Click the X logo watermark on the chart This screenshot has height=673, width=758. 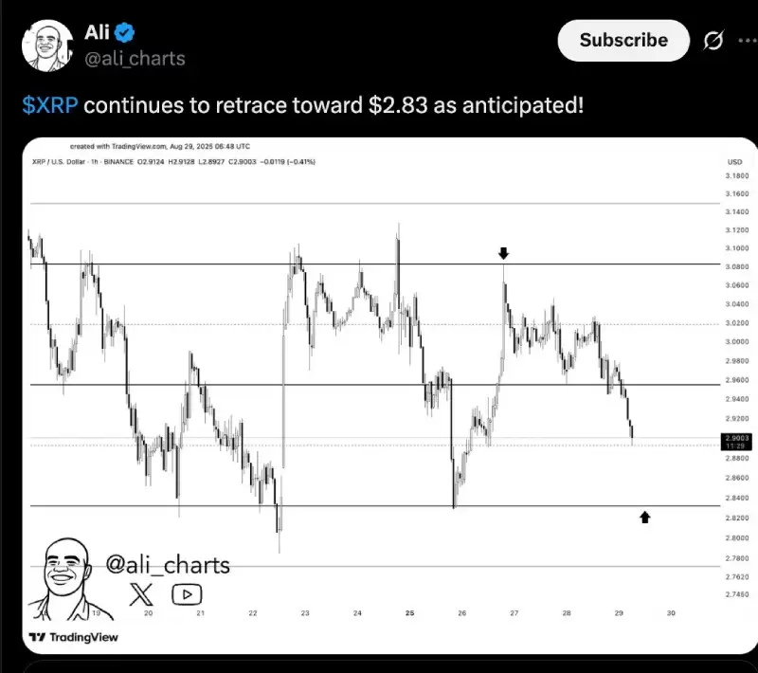[x=140, y=594]
